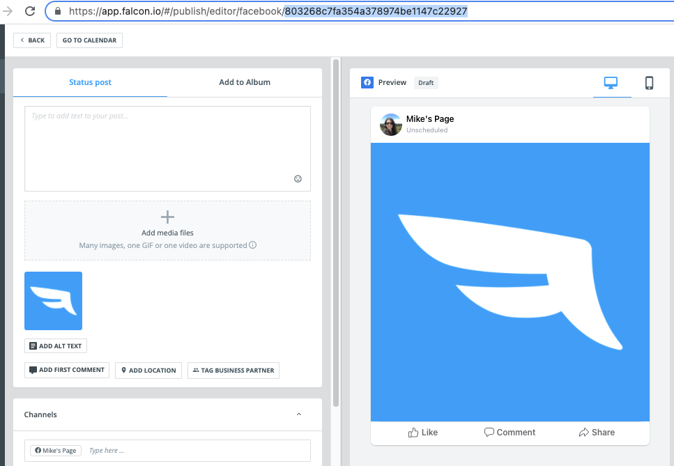Viewport: 674px width, 466px height.
Task: Click the Mike's Page channel tag
Action: (x=56, y=451)
